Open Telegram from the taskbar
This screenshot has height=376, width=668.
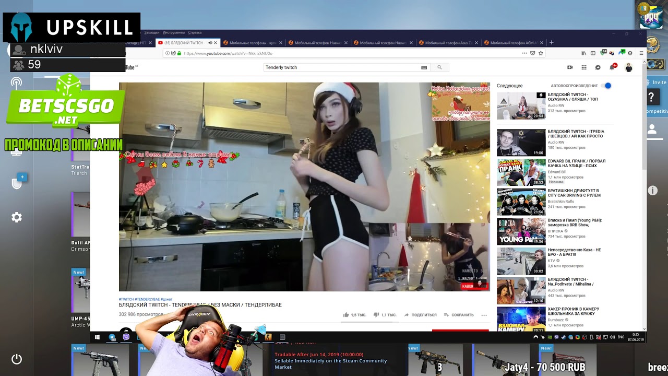[x=112, y=337]
